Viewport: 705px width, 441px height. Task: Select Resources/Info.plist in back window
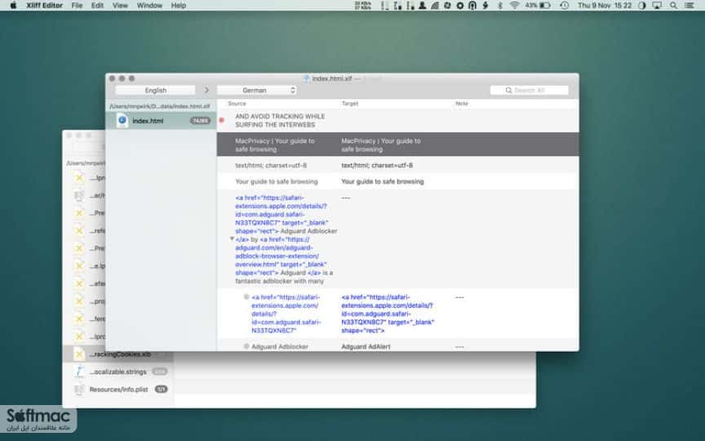click(x=118, y=390)
